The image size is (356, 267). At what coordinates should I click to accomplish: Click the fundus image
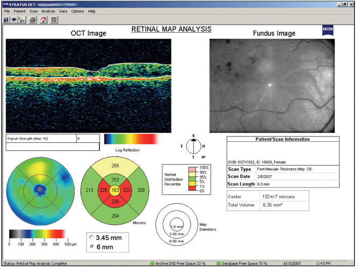[272, 86]
